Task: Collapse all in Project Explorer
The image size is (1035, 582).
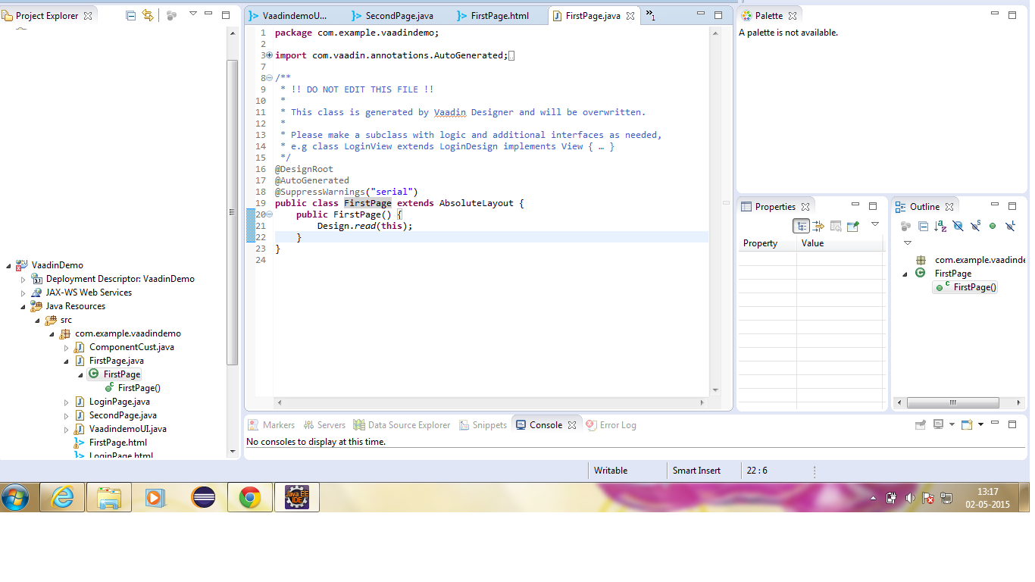Action: pos(131,15)
